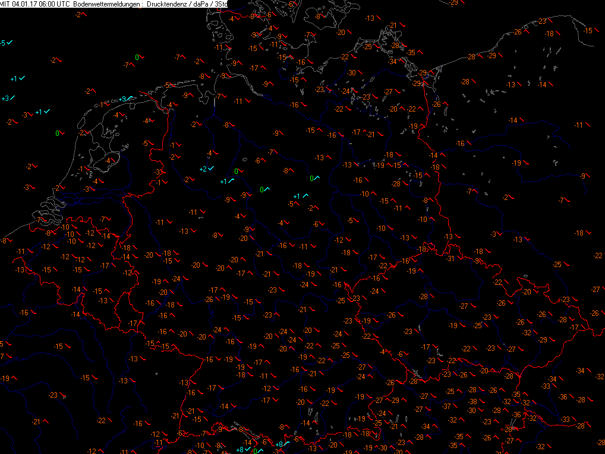Select the cyan +2 station reading
Screen dimensions: 605x454
coord(203,169)
